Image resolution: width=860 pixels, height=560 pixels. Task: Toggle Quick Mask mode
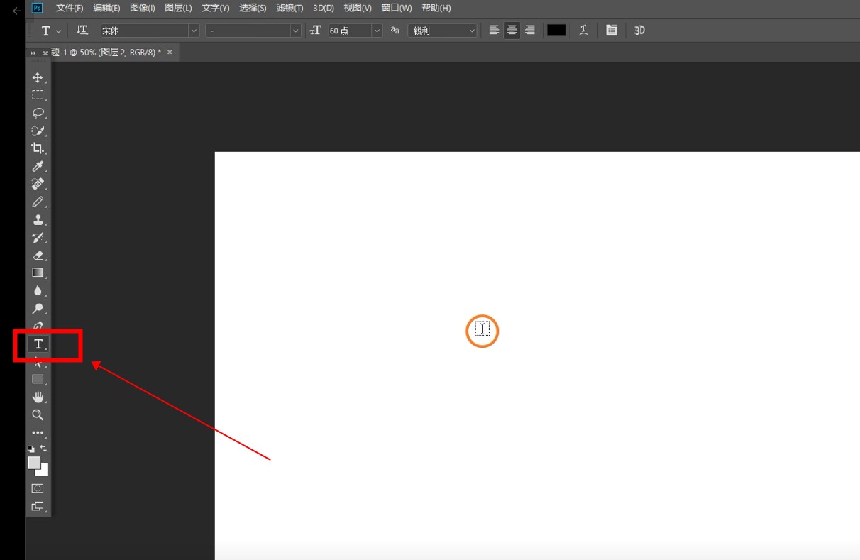38,488
